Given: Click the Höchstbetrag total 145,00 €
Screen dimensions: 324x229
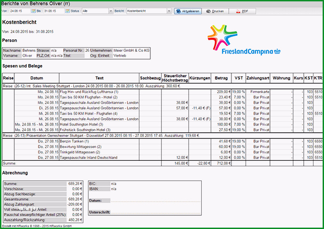Looking at the screenshot, I should click(x=181, y=164).
